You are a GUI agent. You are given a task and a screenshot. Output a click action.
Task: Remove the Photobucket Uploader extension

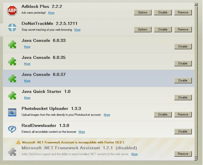click(183, 114)
